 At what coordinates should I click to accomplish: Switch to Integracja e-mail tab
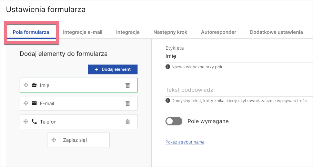82,32
